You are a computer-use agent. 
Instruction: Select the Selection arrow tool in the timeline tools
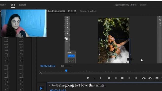coord(41,88)
